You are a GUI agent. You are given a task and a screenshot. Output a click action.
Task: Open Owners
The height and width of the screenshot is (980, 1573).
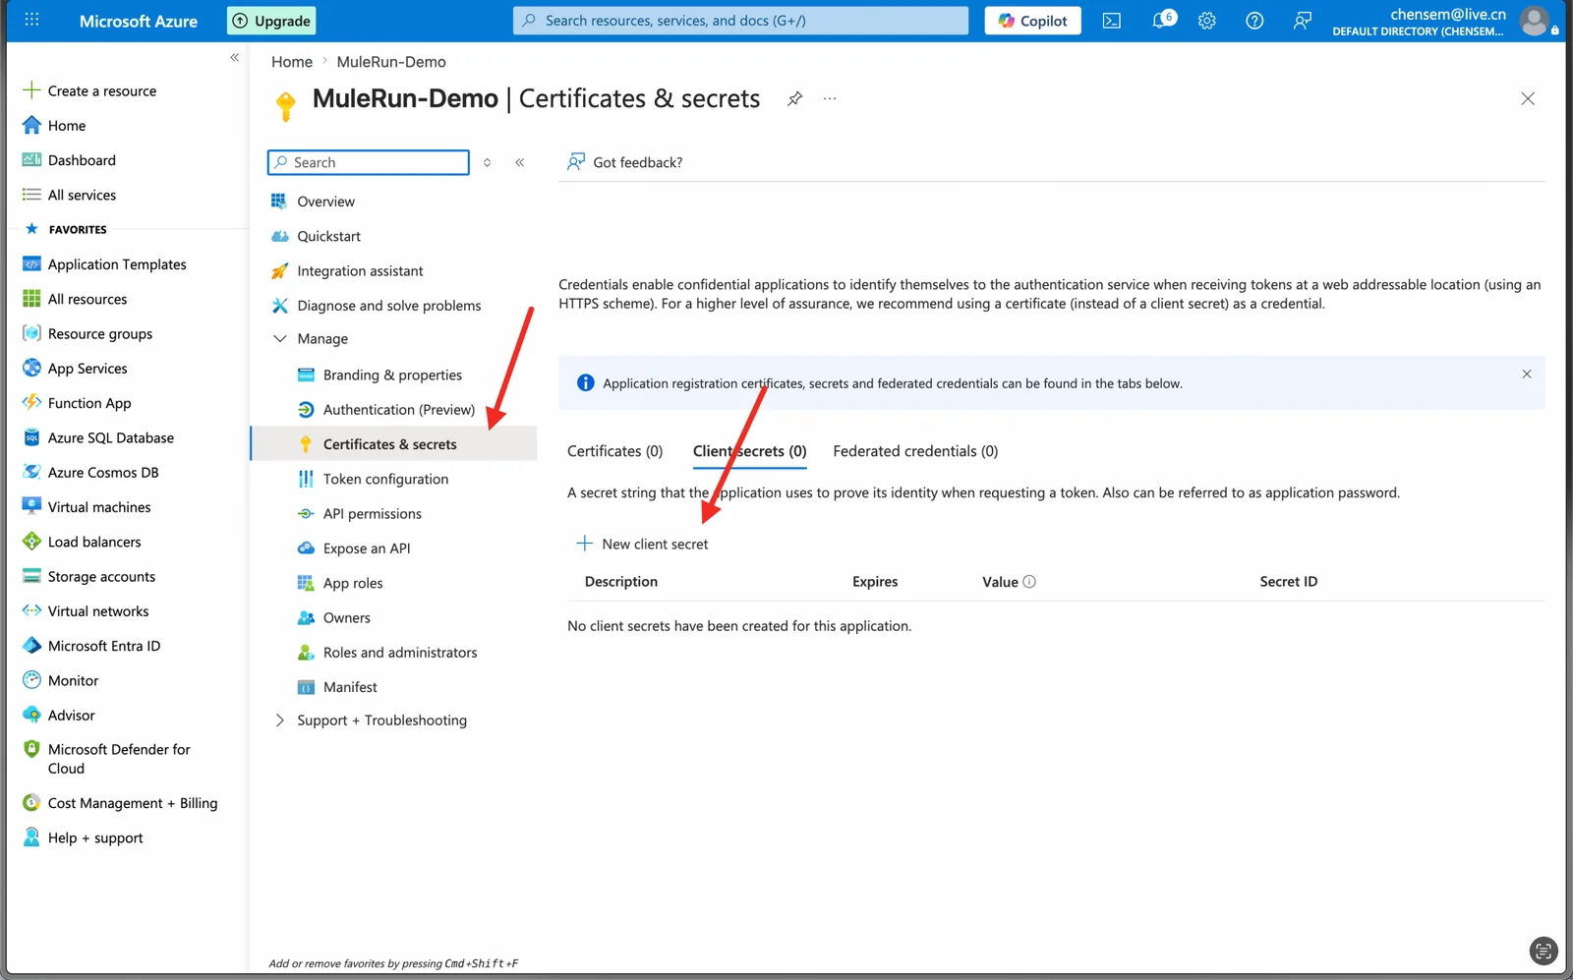[x=347, y=618]
